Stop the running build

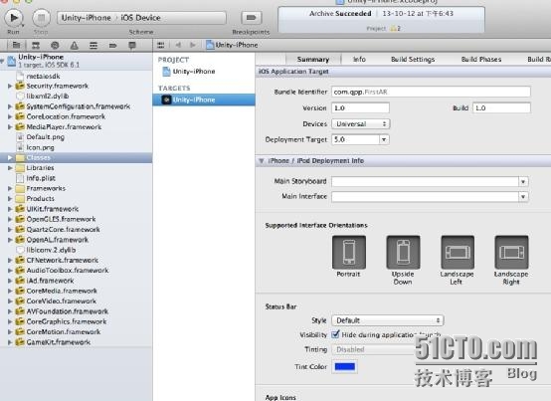[x=41, y=18]
